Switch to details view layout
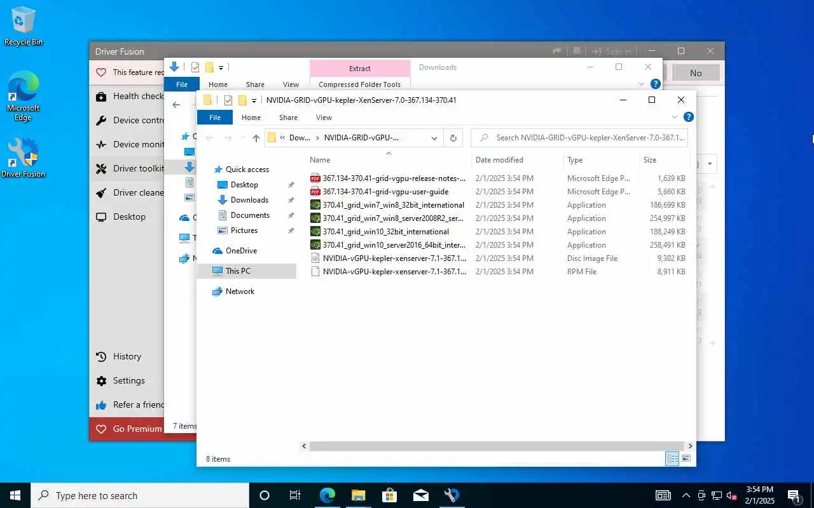Image resolution: width=814 pixels, height=508 pixels. (672, 458)
